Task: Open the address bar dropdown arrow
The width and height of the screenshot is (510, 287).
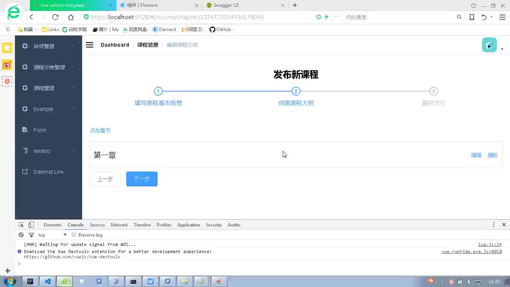Action: click(x=336, y=17)
